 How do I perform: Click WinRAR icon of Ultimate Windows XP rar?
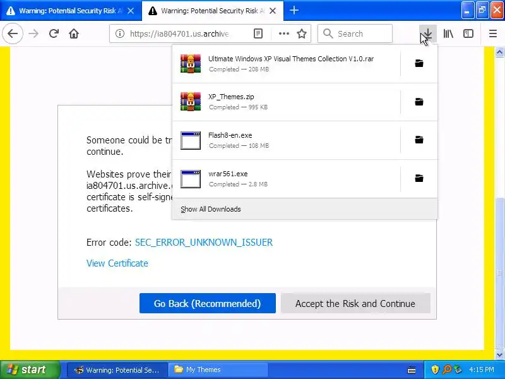191,64
